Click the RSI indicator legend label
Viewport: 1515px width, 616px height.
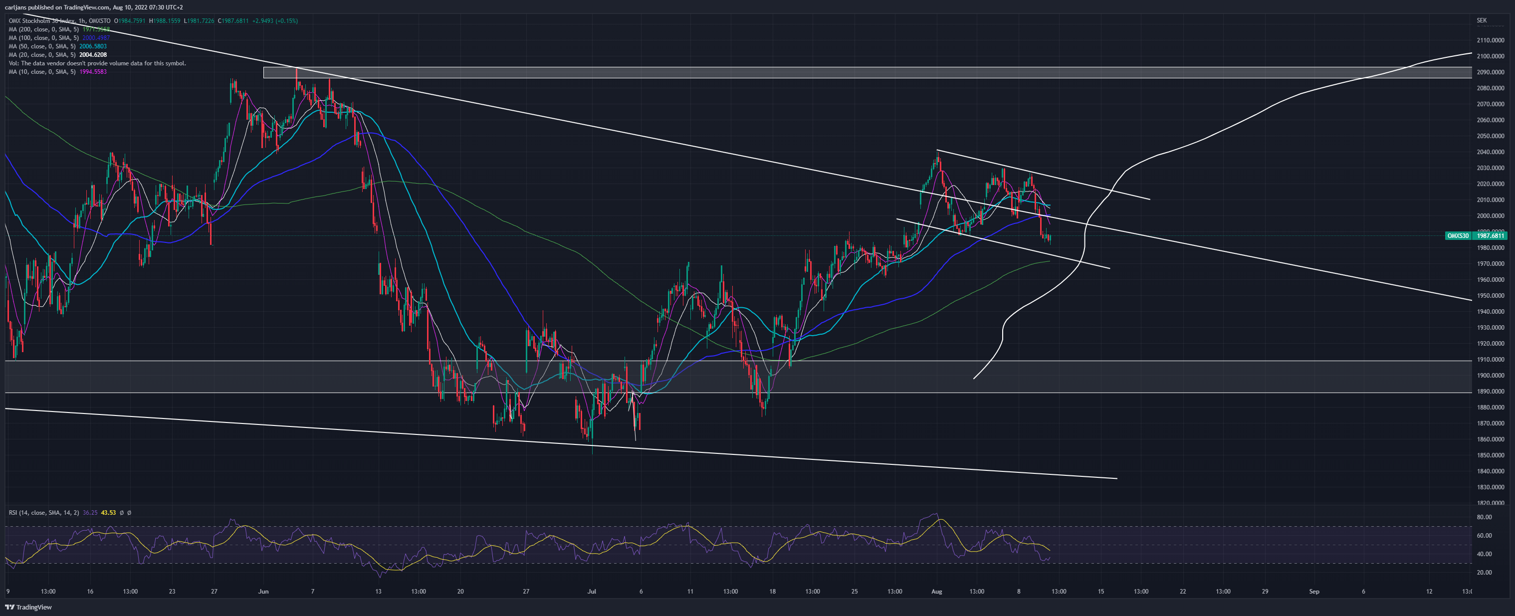[44, 513]
